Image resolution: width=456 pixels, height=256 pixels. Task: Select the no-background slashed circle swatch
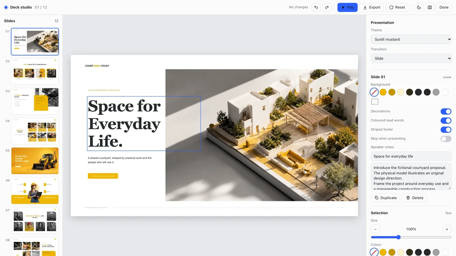click(x=374, y=92)
